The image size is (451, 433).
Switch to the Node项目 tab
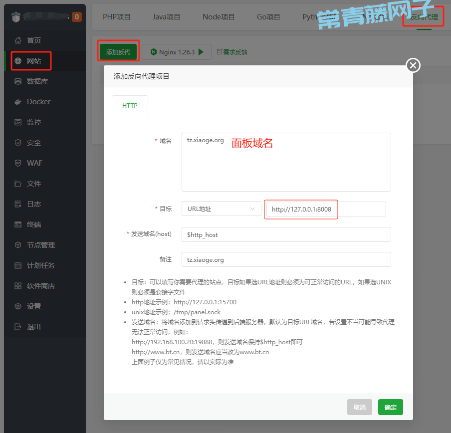(219, 17)
